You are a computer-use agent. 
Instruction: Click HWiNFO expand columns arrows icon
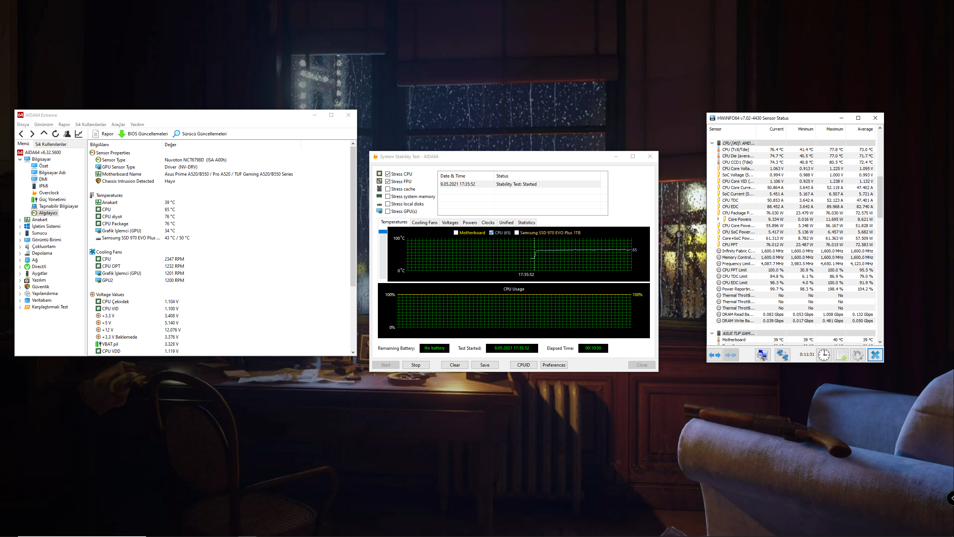point(715,355)
